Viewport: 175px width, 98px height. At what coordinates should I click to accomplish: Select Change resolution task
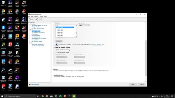[x=36, y=31]
